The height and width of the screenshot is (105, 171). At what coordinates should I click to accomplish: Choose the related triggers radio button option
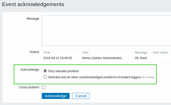45,77
